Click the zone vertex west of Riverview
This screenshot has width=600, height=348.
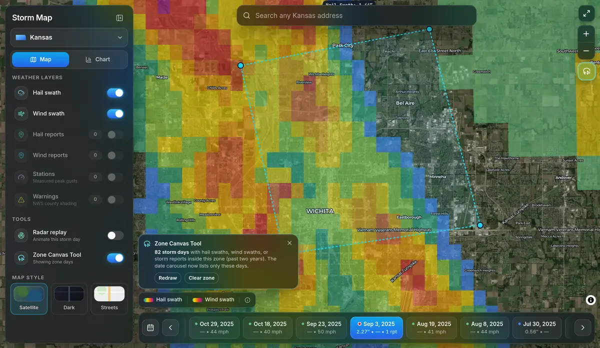click(240, 65)
